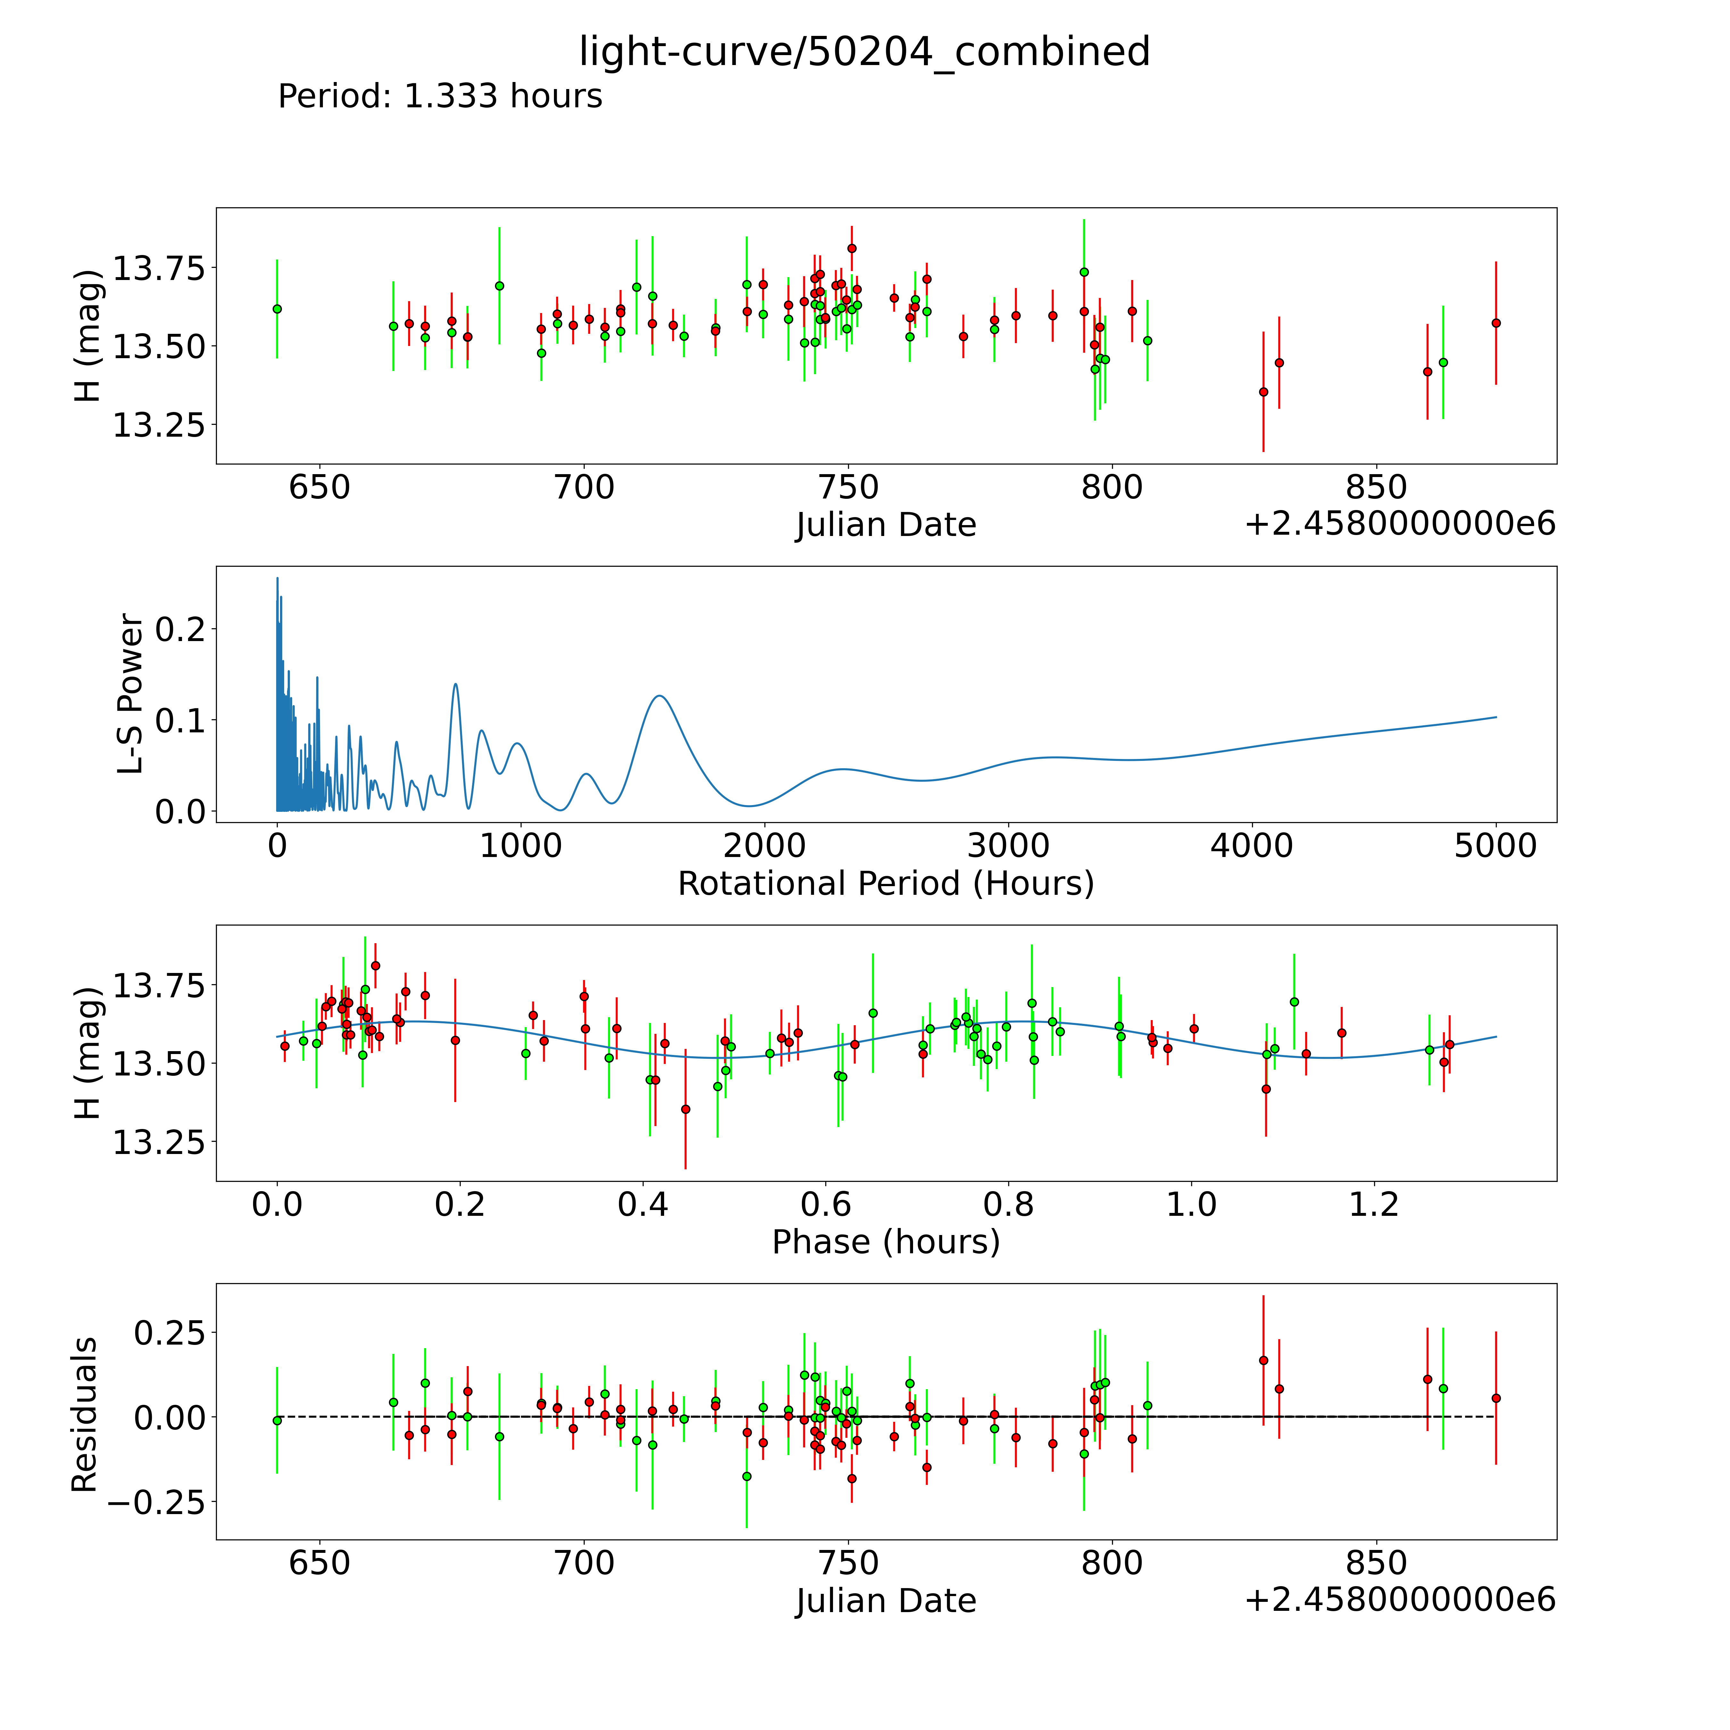
Task: Click the '1.2' tick on phase axis
Action: click(x=1374, y=1204)
